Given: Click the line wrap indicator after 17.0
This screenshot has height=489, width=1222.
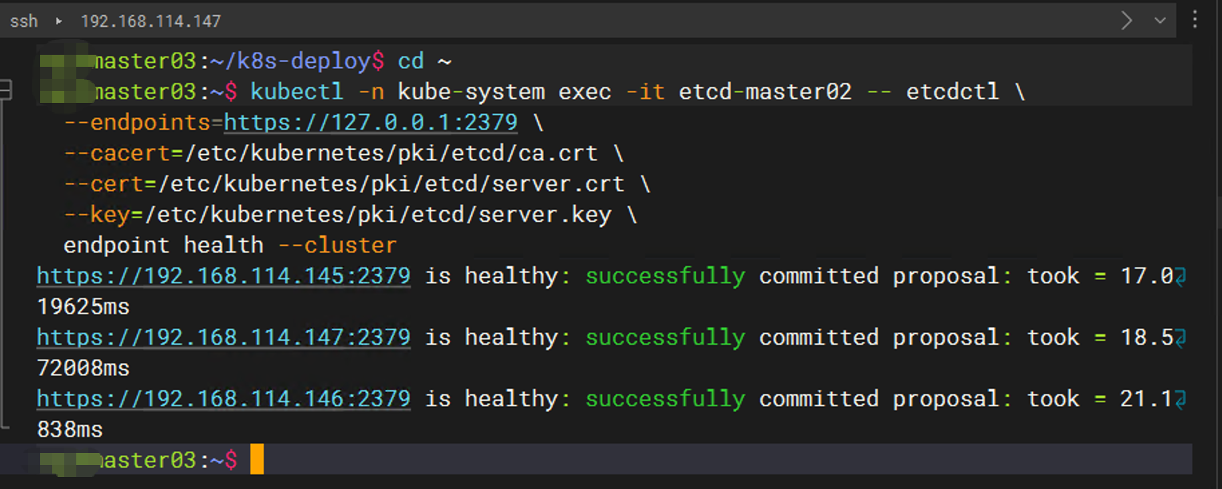Looking at the screenshot, I should (1181, 277).
